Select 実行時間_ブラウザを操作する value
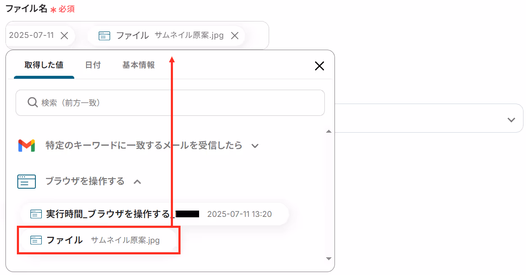Viewport: 526px width, 275px height. click(x=155, y=214)
